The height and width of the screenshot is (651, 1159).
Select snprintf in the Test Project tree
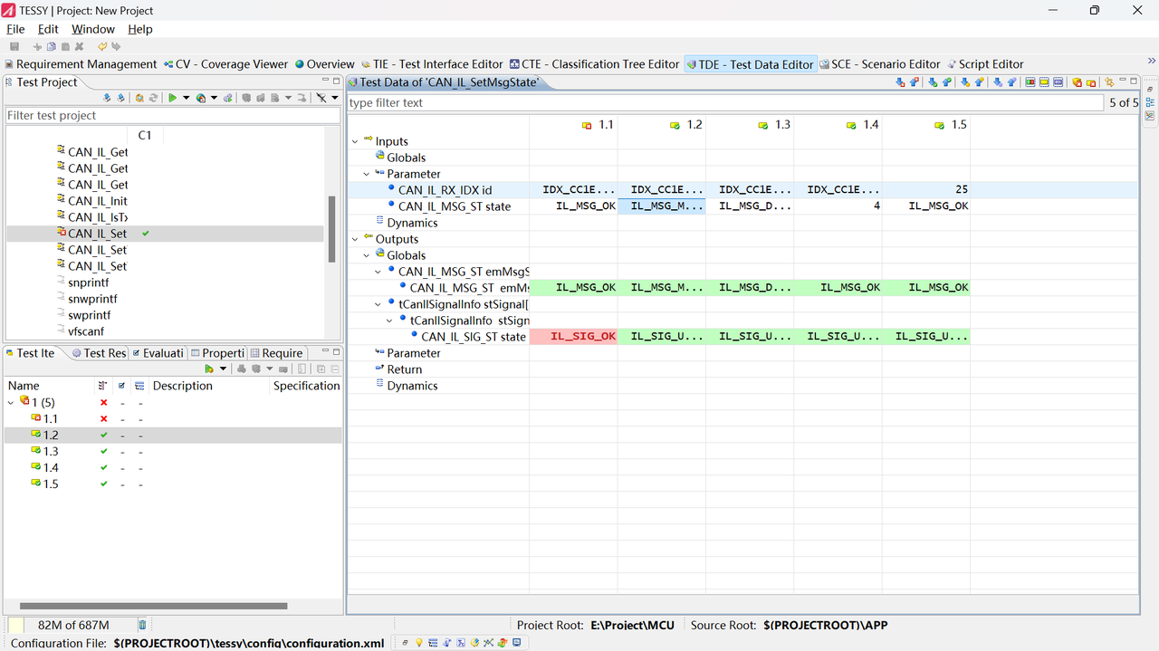(x=88, y=282)
